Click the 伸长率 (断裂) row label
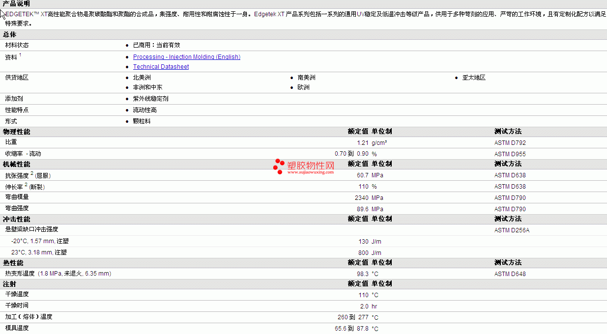This screenshot has height=334, width=607. (x=25, y=186)
